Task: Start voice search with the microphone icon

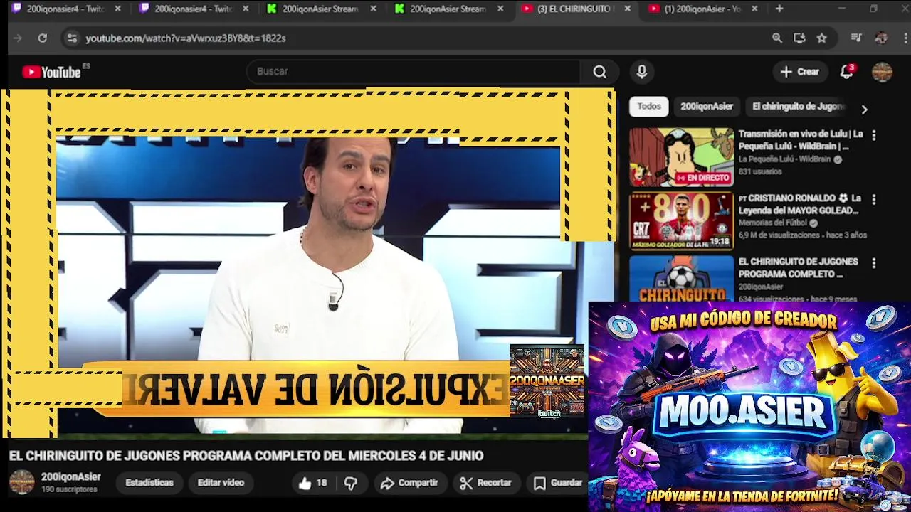Action: click(642, 72)
